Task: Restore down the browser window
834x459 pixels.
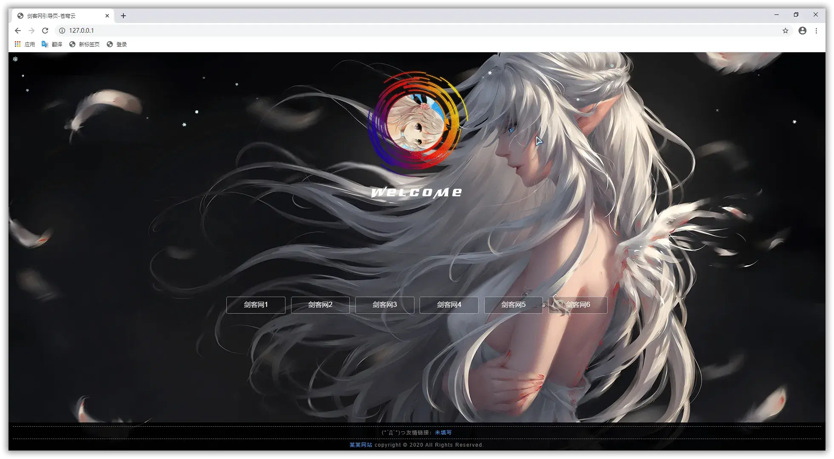Action: point(796,15)
